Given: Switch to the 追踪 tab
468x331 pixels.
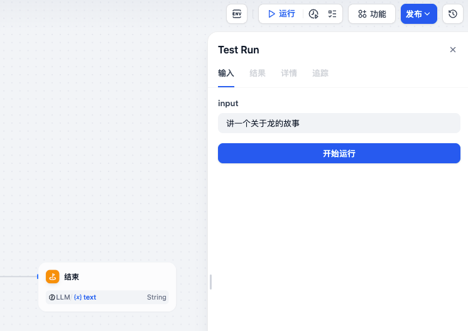Looking at the screenshot, I should (320, 73).
